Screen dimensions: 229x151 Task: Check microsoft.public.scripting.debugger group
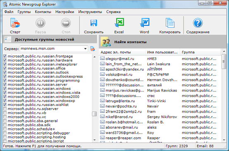(5, 133)
